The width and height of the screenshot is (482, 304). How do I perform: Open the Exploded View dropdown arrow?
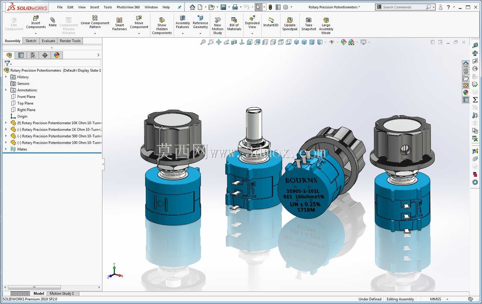tap(252, 33)
